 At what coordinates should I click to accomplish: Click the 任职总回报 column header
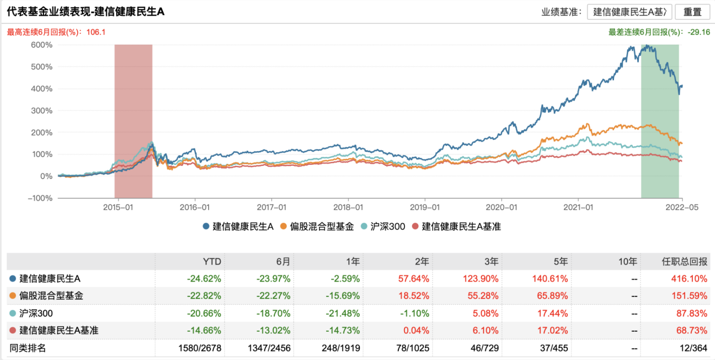point(685,262)
